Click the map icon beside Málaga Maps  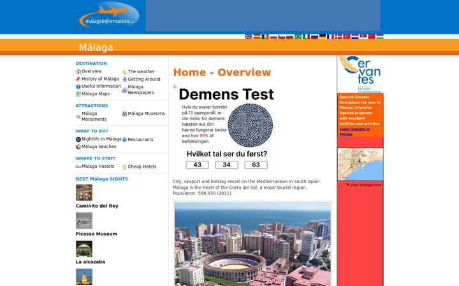78,94
